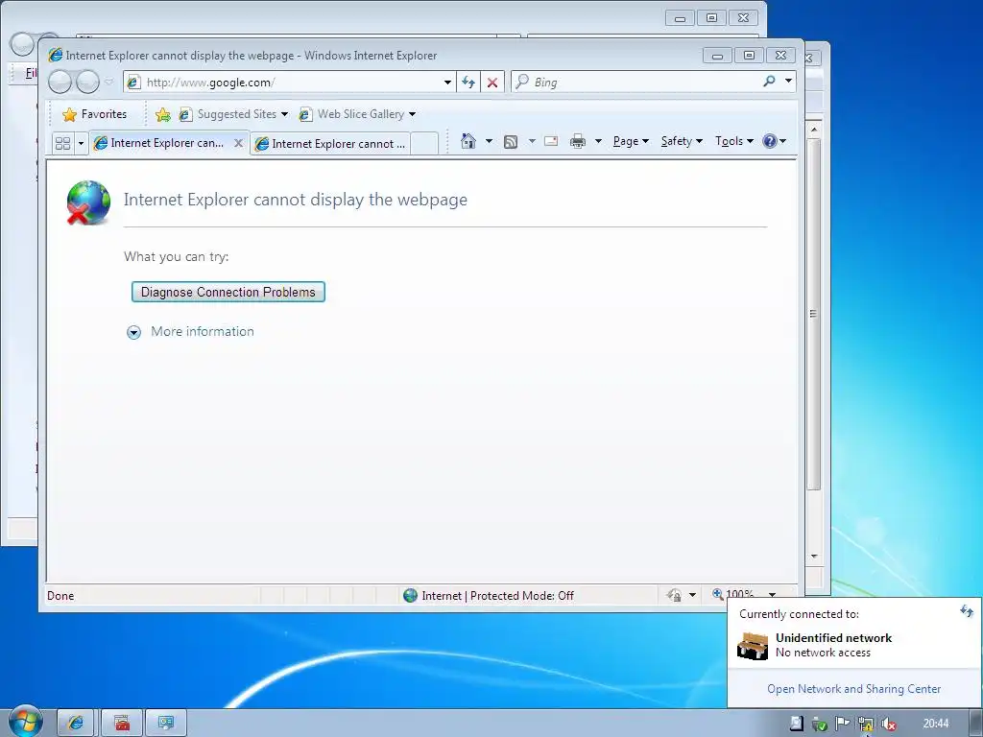Screen dimensions: 983x737
Task: Click the Read Mail icon
Action: pyautogui.click(x=551, y=141)
